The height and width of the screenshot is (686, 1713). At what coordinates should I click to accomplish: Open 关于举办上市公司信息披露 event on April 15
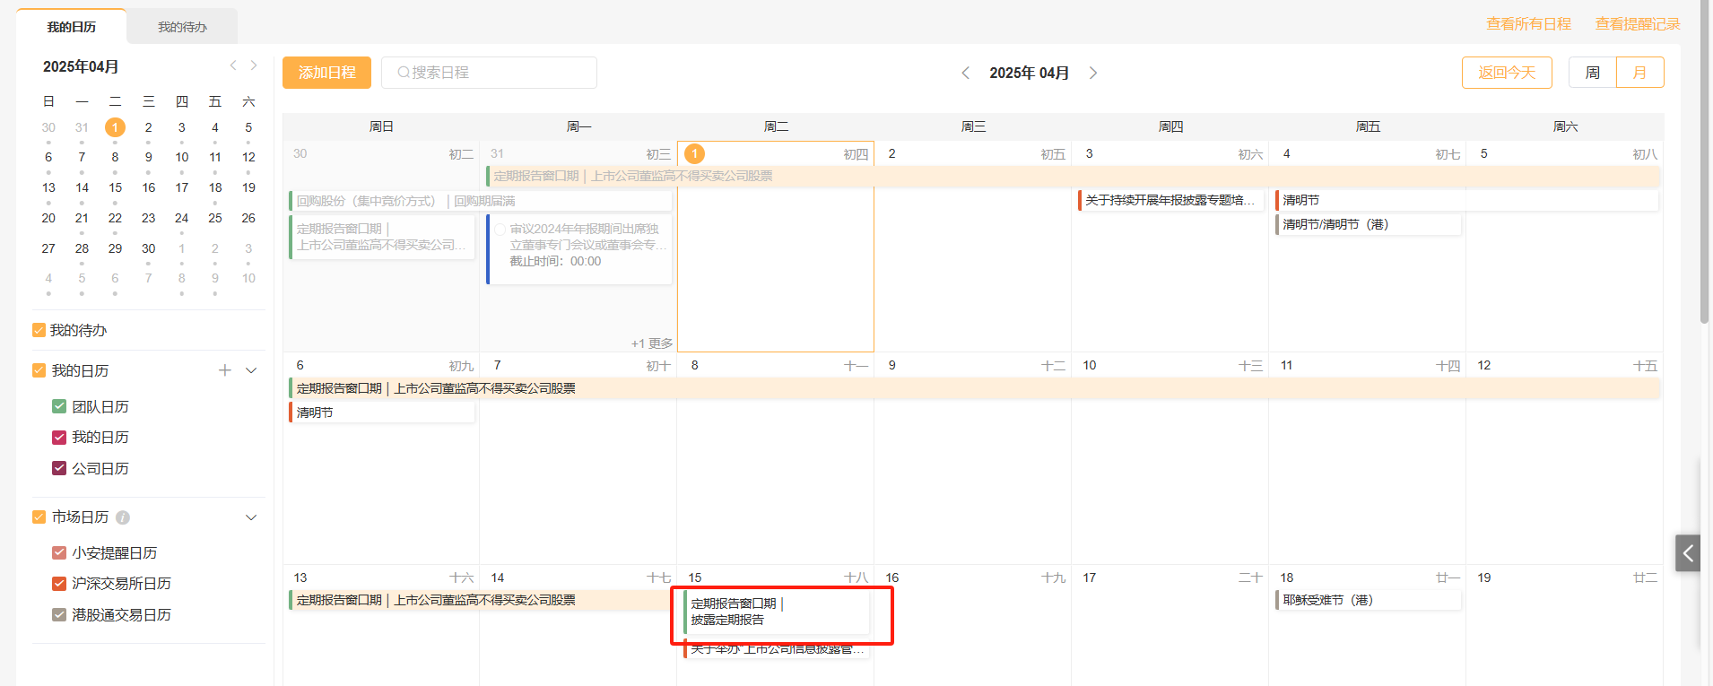point(777,648)
